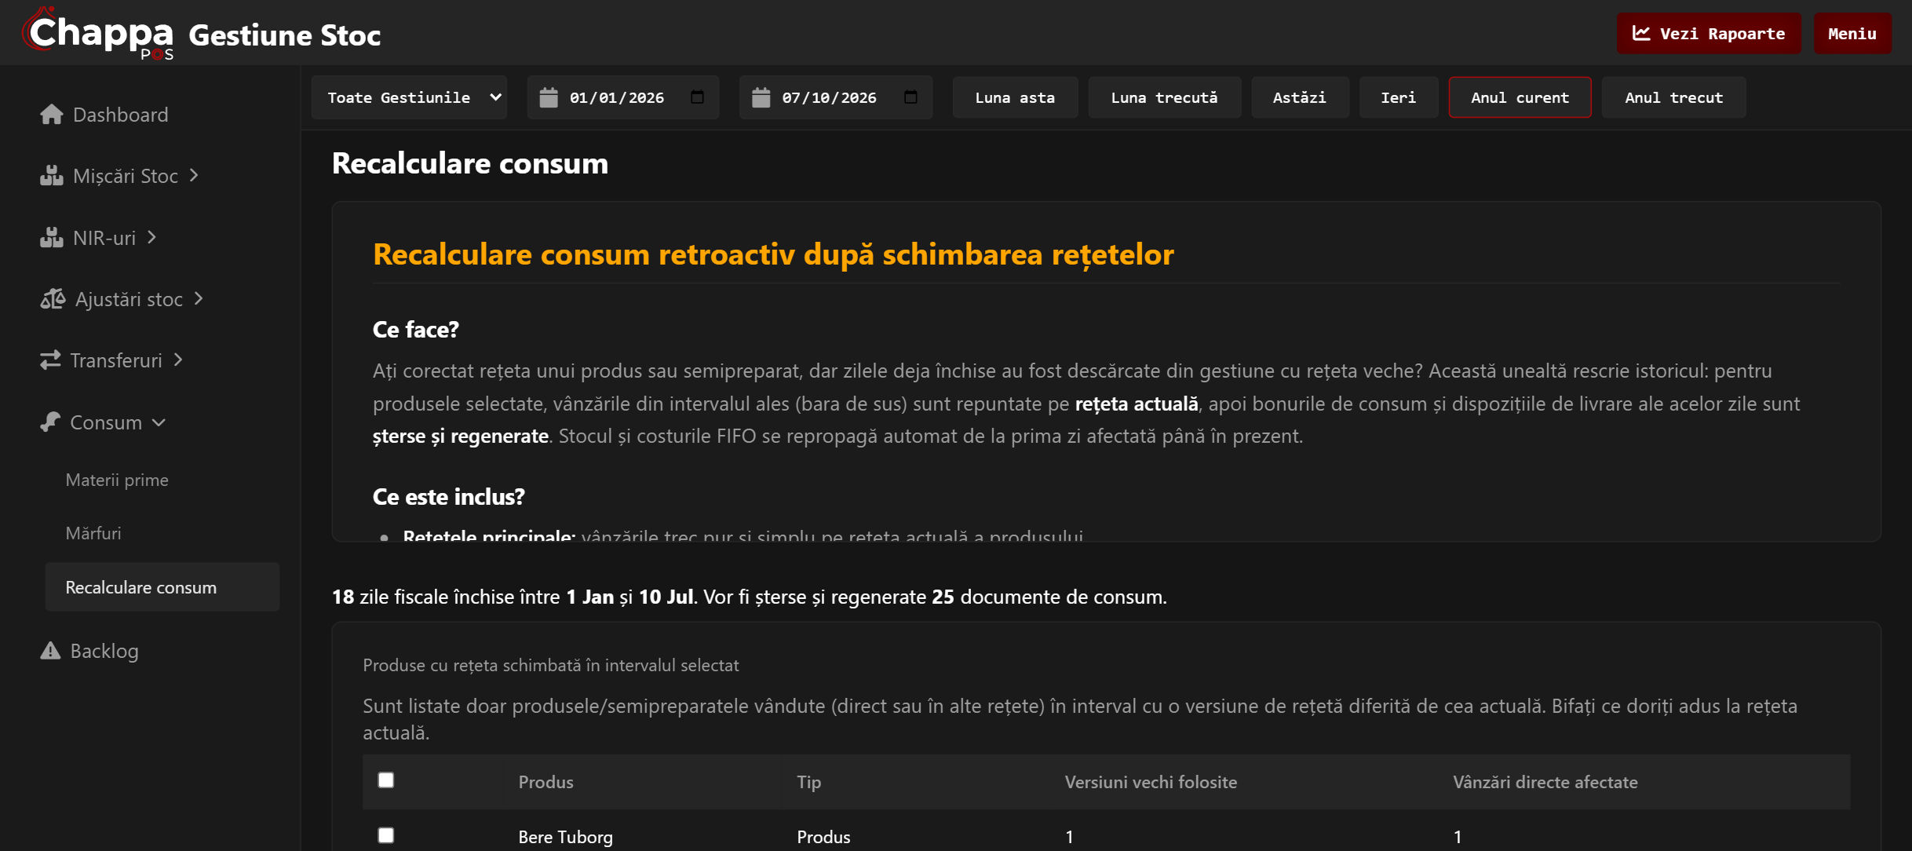The width and height of the screenshot is (1912, 851).
Task: Click the NIR-uri boxes icon
Action: pyautogui.click(x=52, y=237)
